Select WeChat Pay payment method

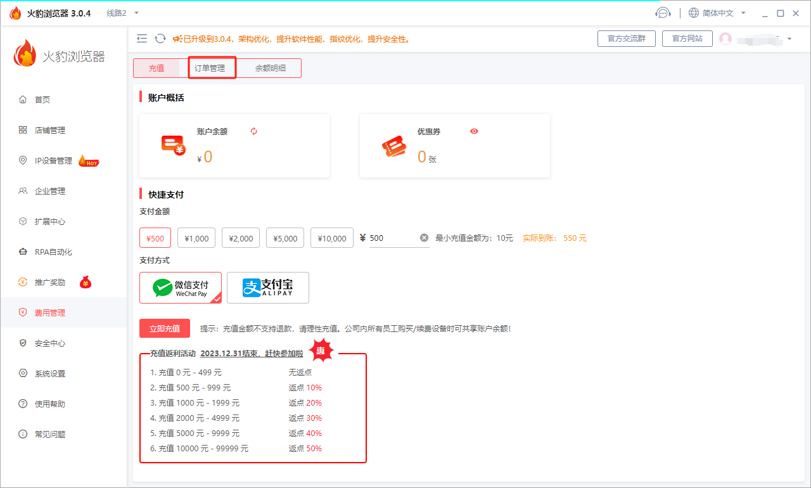(181, 288)
